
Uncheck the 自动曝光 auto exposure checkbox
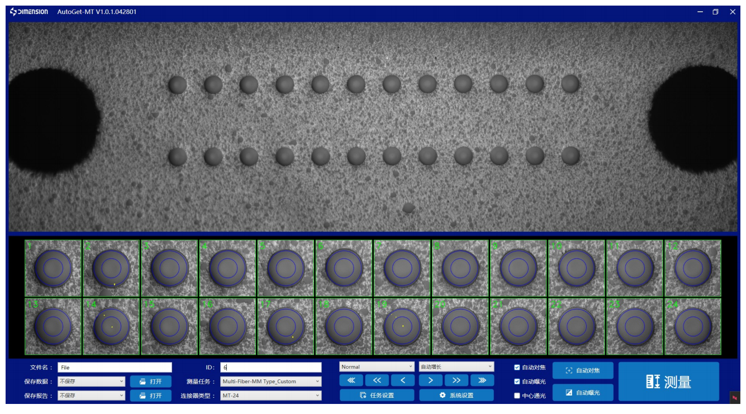517,382
